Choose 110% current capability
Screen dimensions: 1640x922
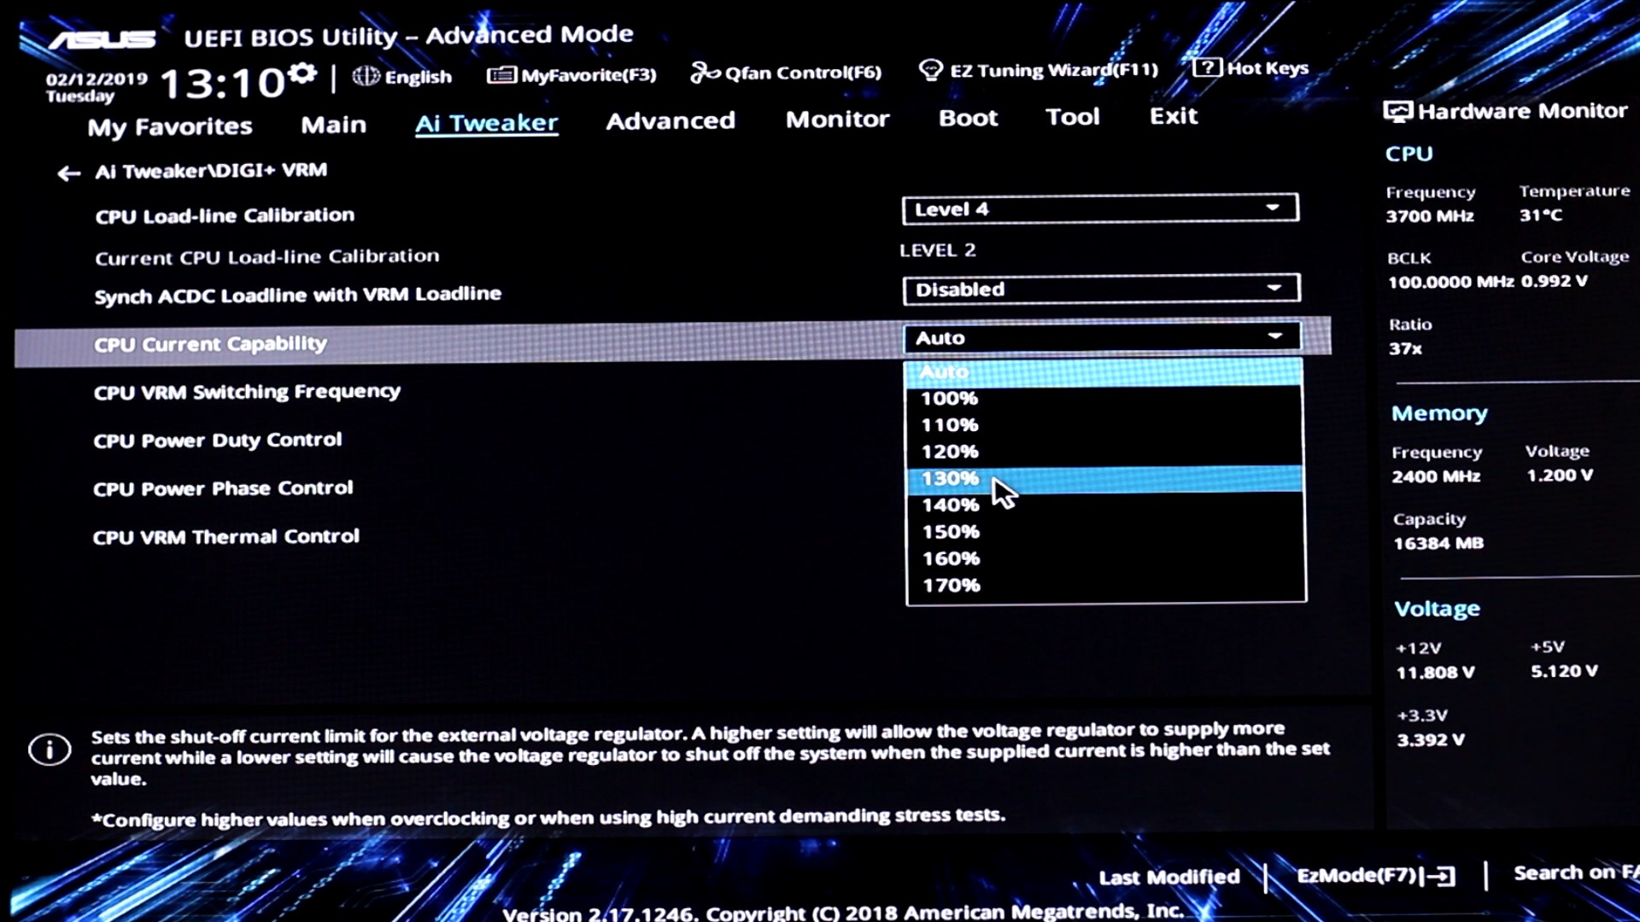(1104, 425)
